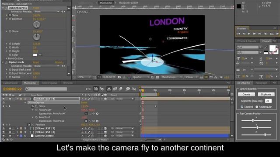This screenshot has width=280, height=157.
Task: Click the Create button in 3D Line Express
Action: pos(246,94)
